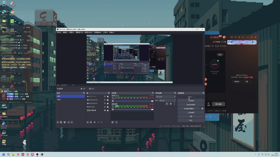Open the Tools menu in OBS
This screenshot has width=280, height=157.
coord(105,32)
